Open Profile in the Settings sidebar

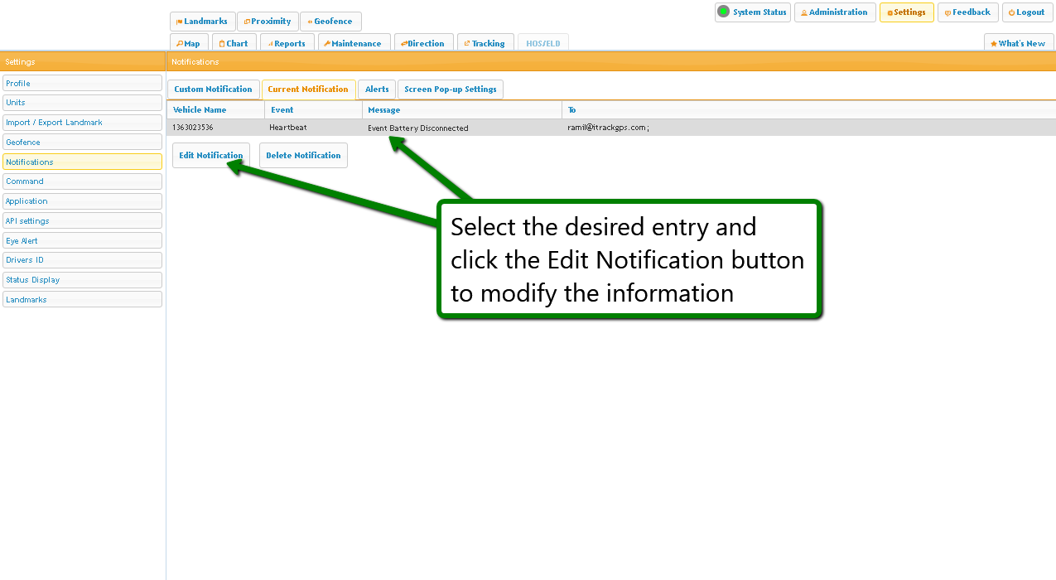[82, 83]
